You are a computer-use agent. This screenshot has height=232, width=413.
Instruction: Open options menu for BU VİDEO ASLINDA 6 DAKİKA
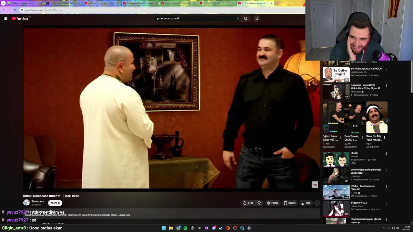coord(386,69)
